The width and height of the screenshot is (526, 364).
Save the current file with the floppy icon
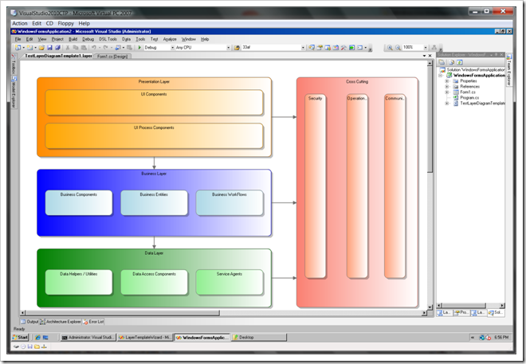(49, 48)
